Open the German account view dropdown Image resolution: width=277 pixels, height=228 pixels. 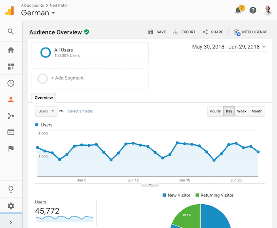coord(38,13)
